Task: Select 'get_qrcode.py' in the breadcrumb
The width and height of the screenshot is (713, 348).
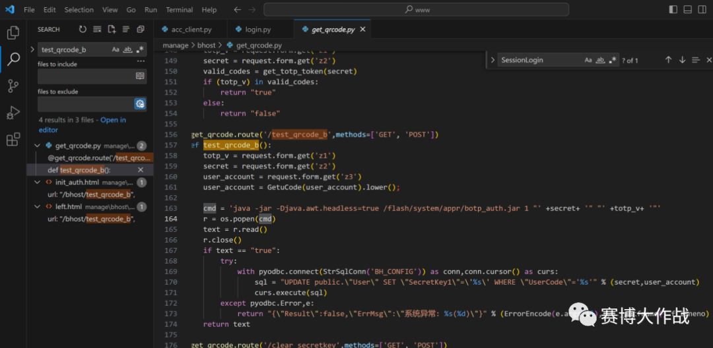Action: [259, 45]
